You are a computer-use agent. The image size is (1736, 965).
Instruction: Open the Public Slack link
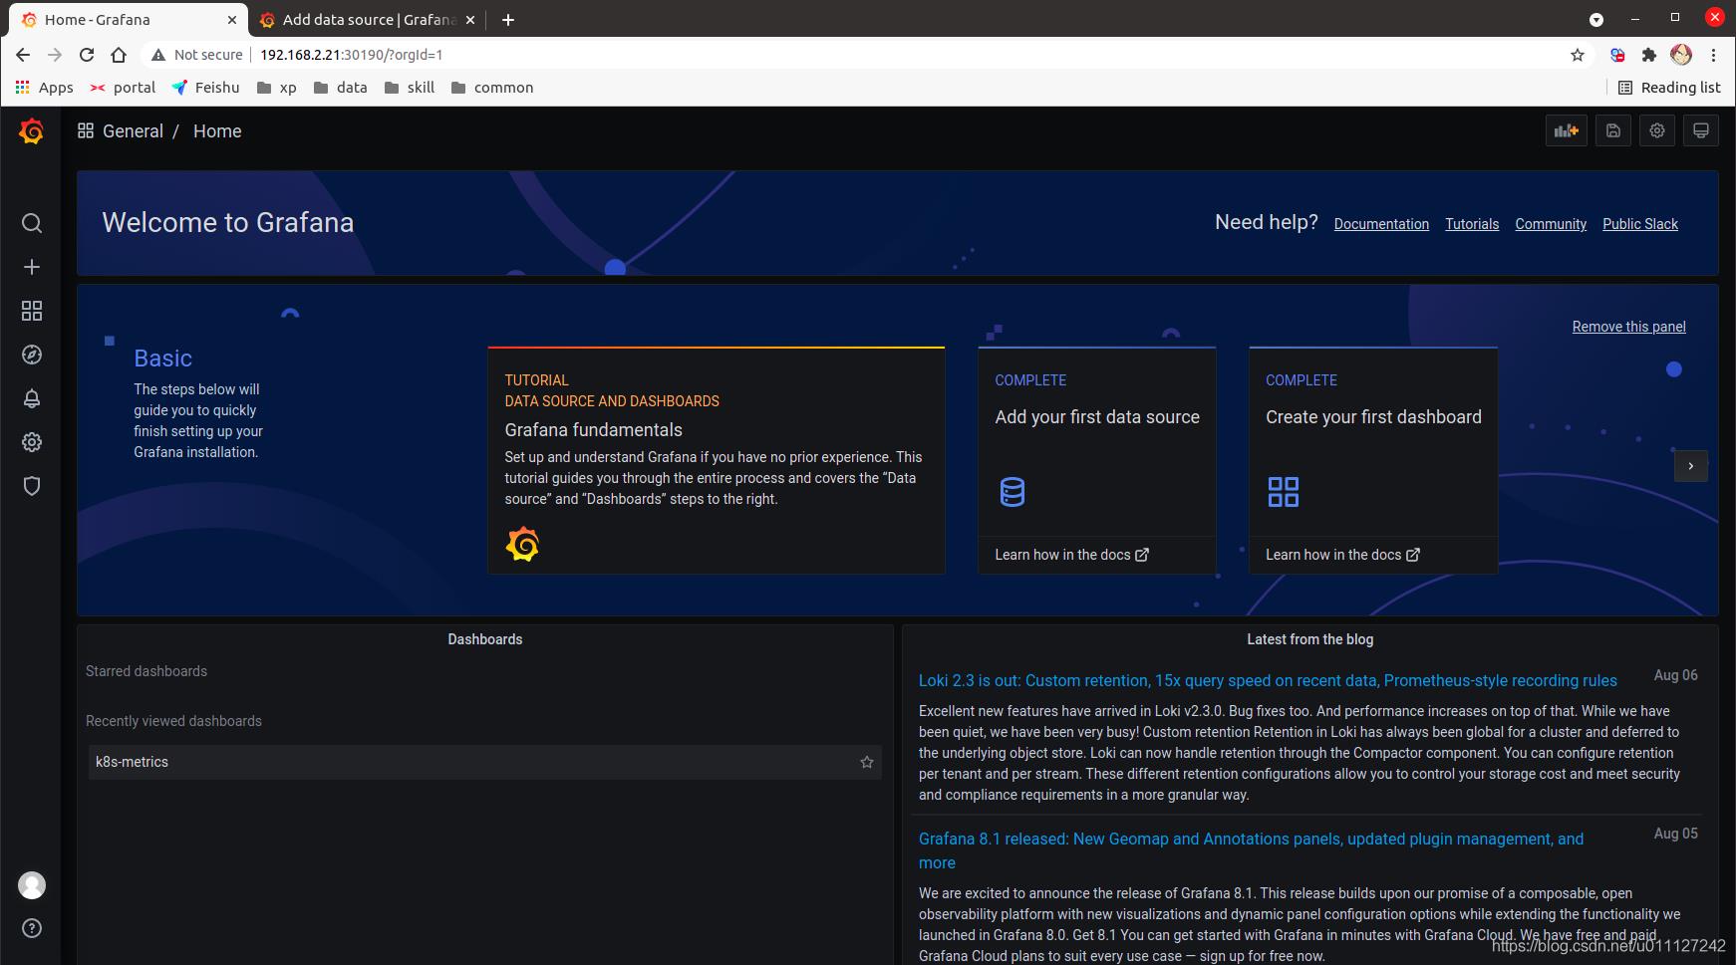tap(1640, 224)
